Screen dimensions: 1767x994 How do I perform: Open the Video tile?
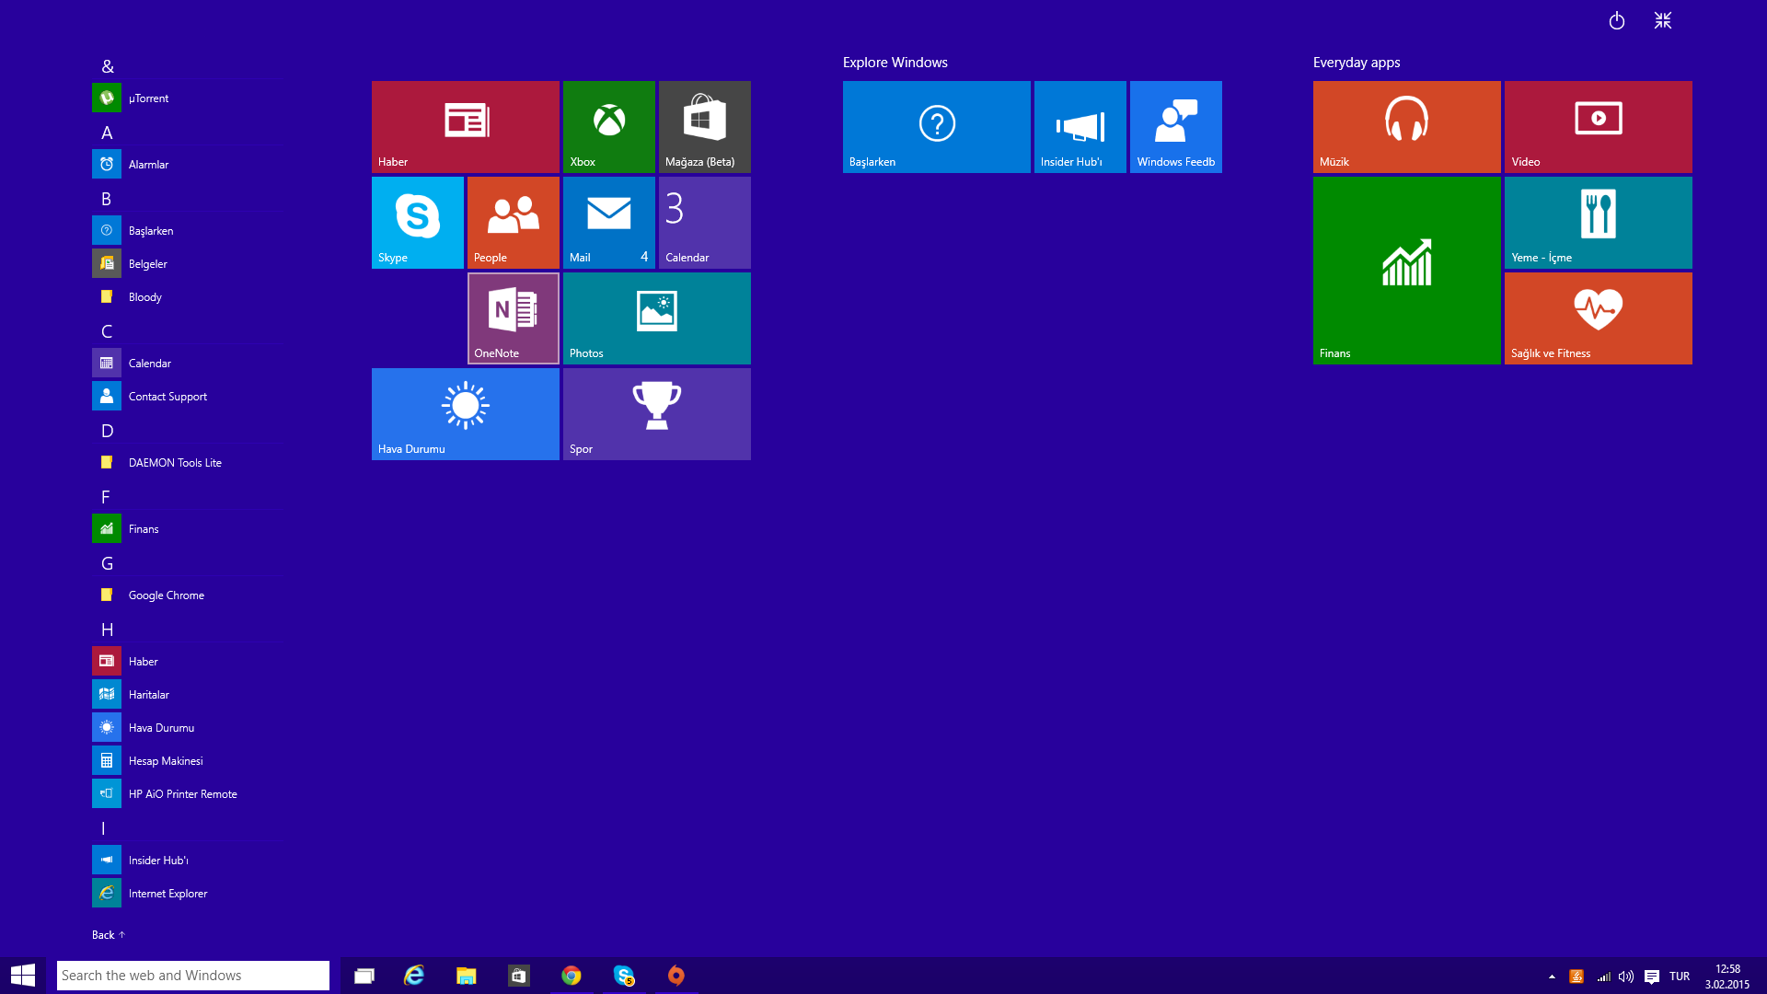pos(1599,127)
